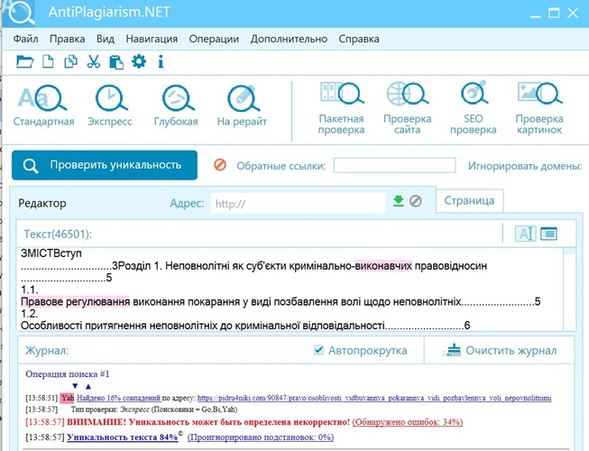
Task: Click the Адрес http:// input field
Action: pos(298,203)
